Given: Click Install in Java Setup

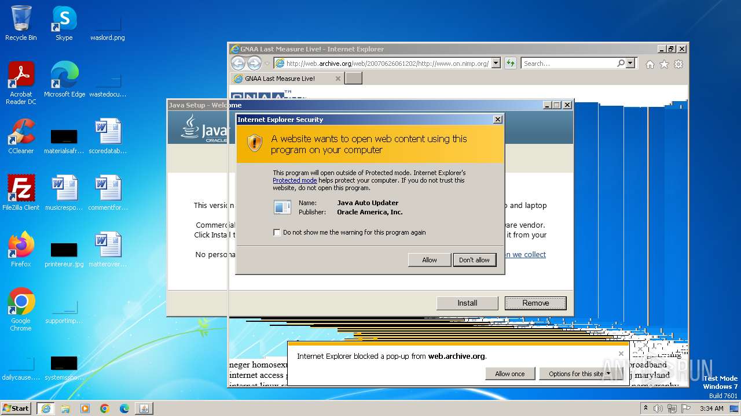Looking at the screenshot, I should [467, 303].
